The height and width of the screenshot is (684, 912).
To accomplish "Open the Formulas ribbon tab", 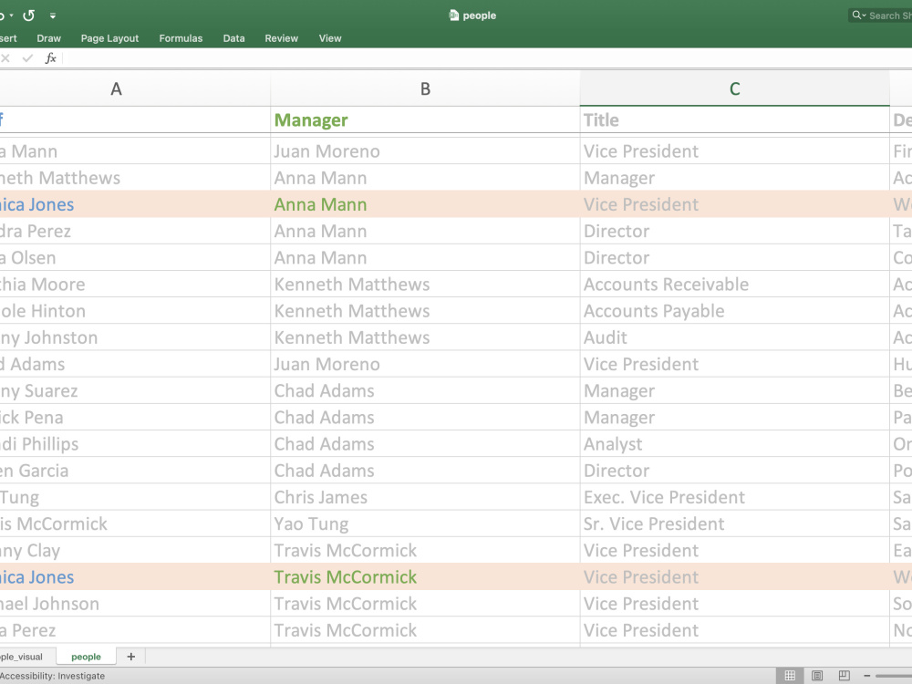I will point(181,38).
